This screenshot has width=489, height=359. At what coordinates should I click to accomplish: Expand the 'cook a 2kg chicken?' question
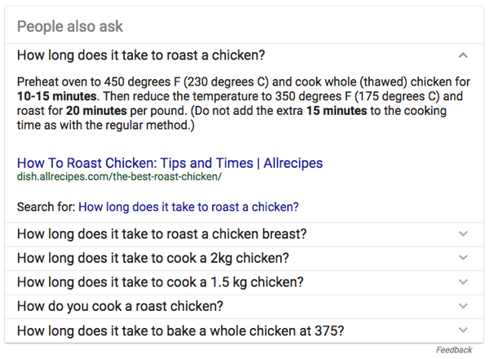(152, 258)
